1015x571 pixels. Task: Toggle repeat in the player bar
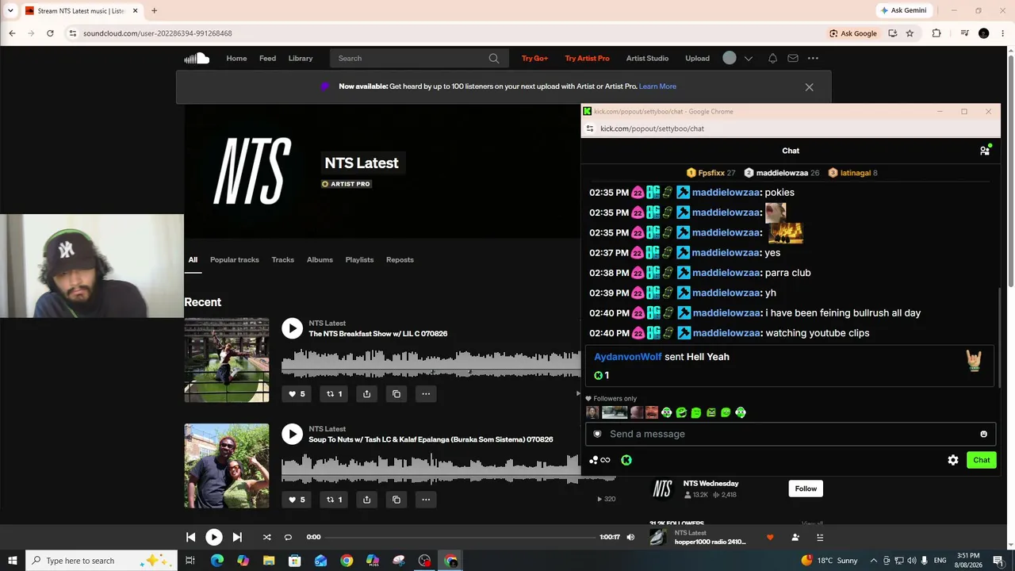(x=288, y=537)
